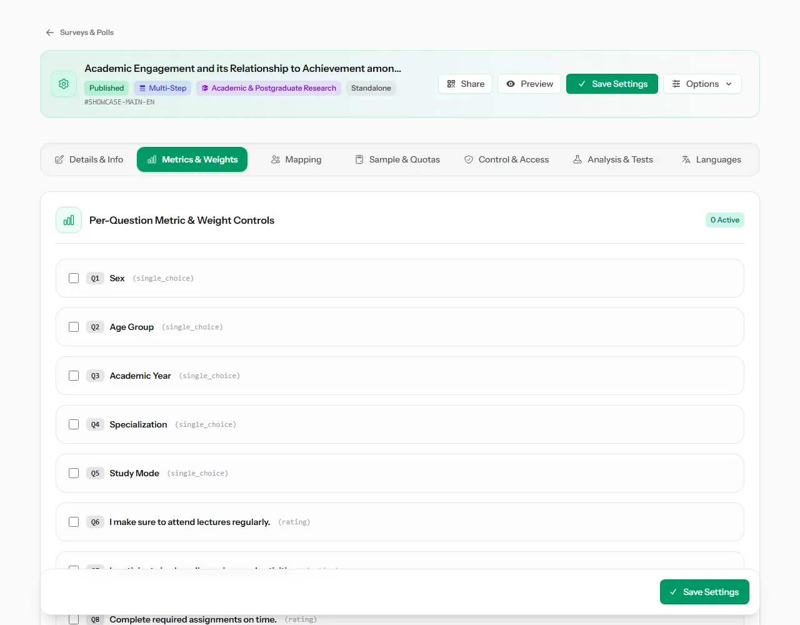Viewport: 800px width, 625px height.
Task: Click the bar chart icon beside Per-Question Metric heading
Action: tap(69, 220)
